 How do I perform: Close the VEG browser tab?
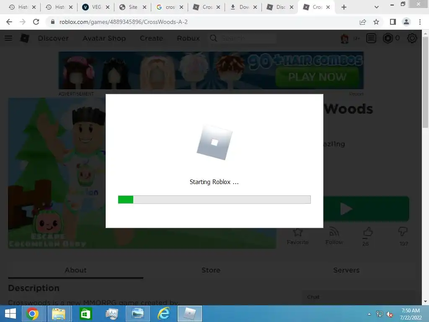108,7
